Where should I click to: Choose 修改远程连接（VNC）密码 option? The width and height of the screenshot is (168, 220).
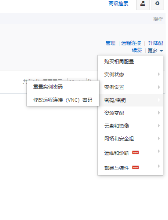[63, 100]
